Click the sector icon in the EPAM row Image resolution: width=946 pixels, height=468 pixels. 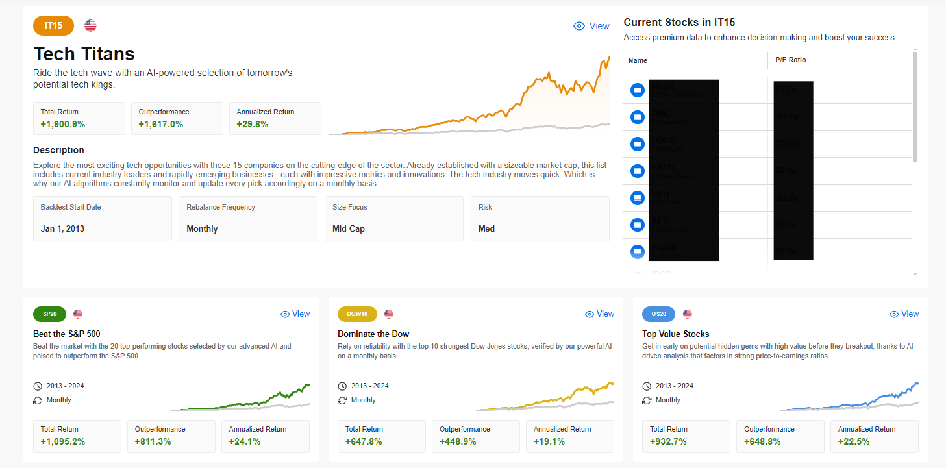[638, 252]
